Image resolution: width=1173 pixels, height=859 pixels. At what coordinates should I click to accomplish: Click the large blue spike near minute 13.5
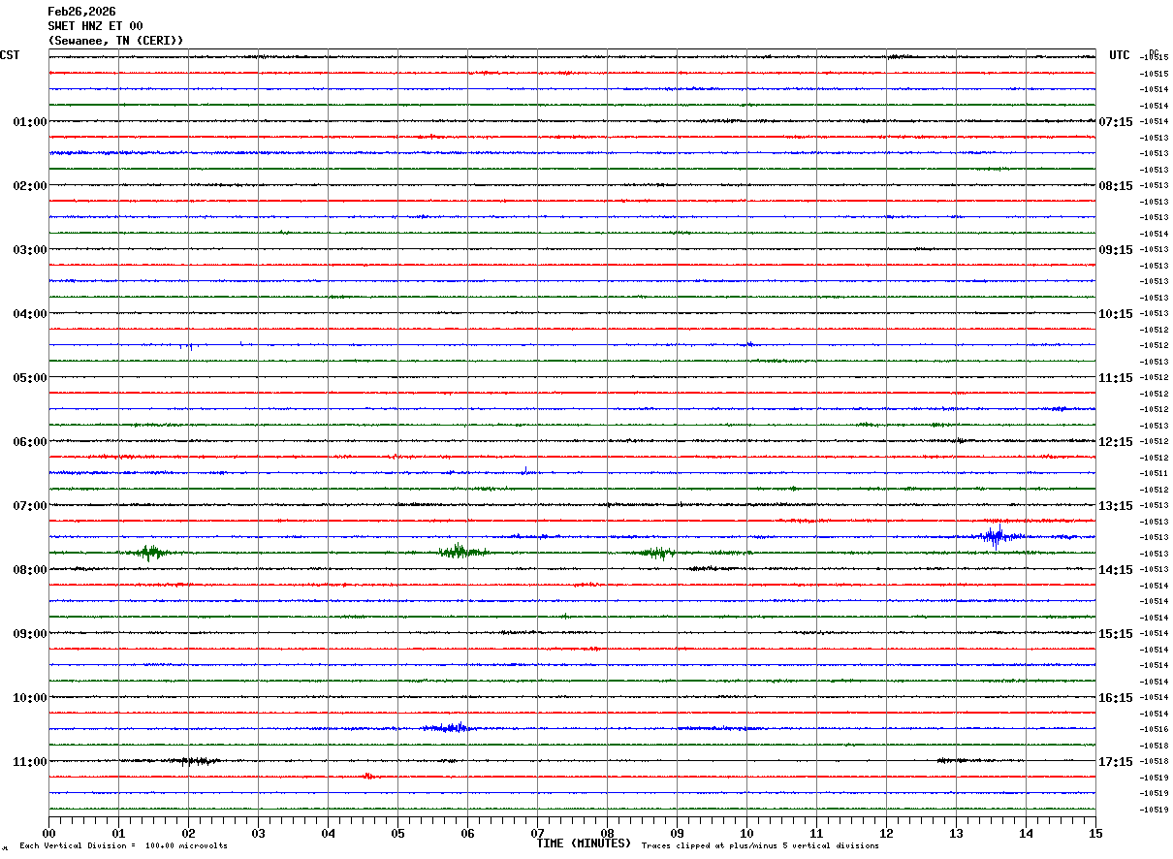click(x=994, y=536)
